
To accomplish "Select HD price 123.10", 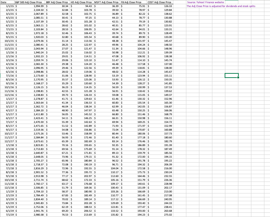I will point(81,60).
